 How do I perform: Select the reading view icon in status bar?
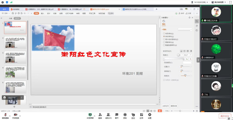click(x=154, y=111)
